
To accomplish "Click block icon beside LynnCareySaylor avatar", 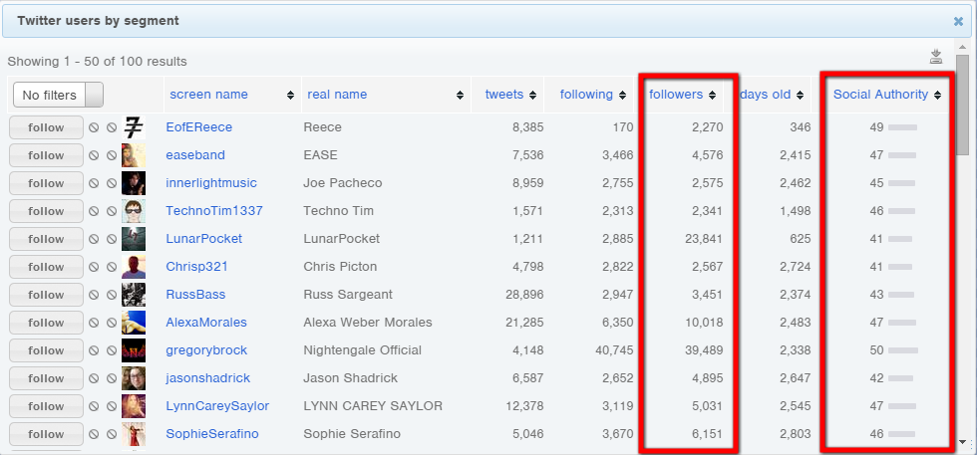I will point(112,406).
